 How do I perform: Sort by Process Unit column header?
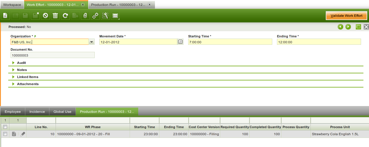(x=340, y=127)
